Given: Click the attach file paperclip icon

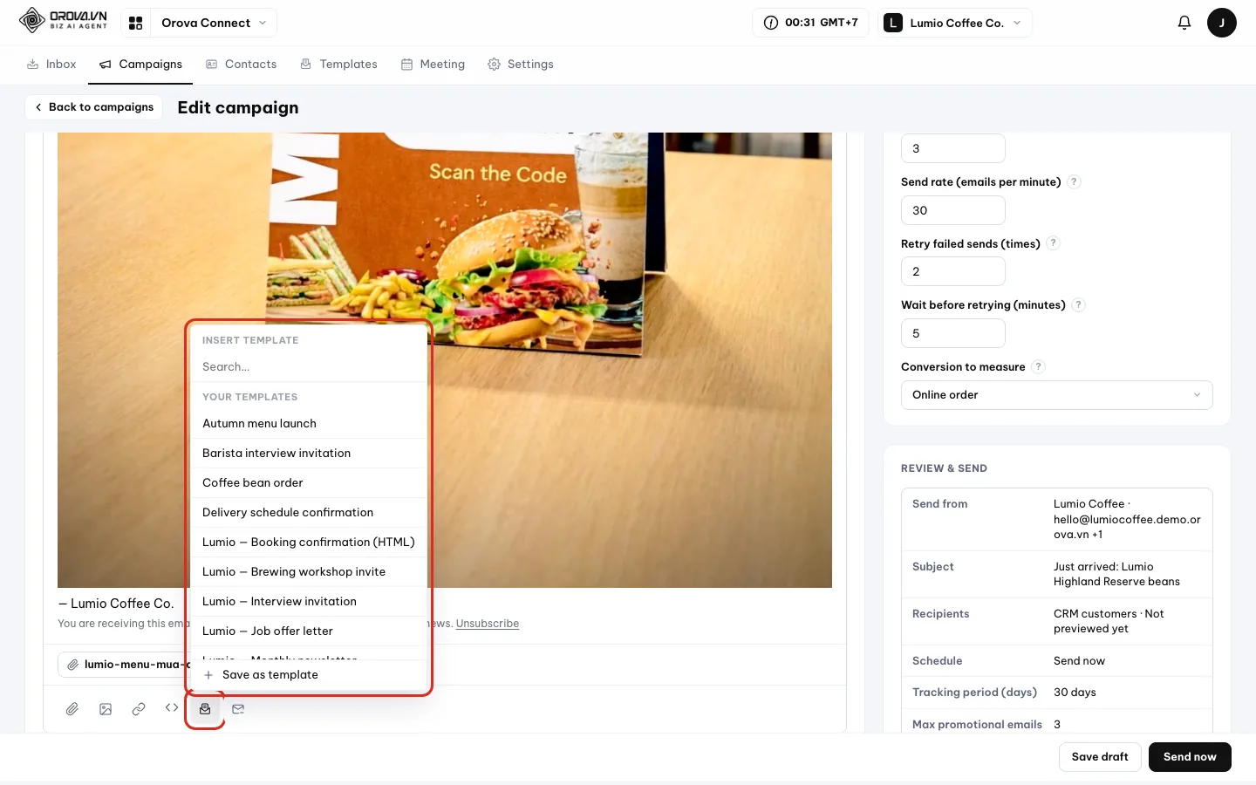Looking at the screenshot, I should point(72,709).
